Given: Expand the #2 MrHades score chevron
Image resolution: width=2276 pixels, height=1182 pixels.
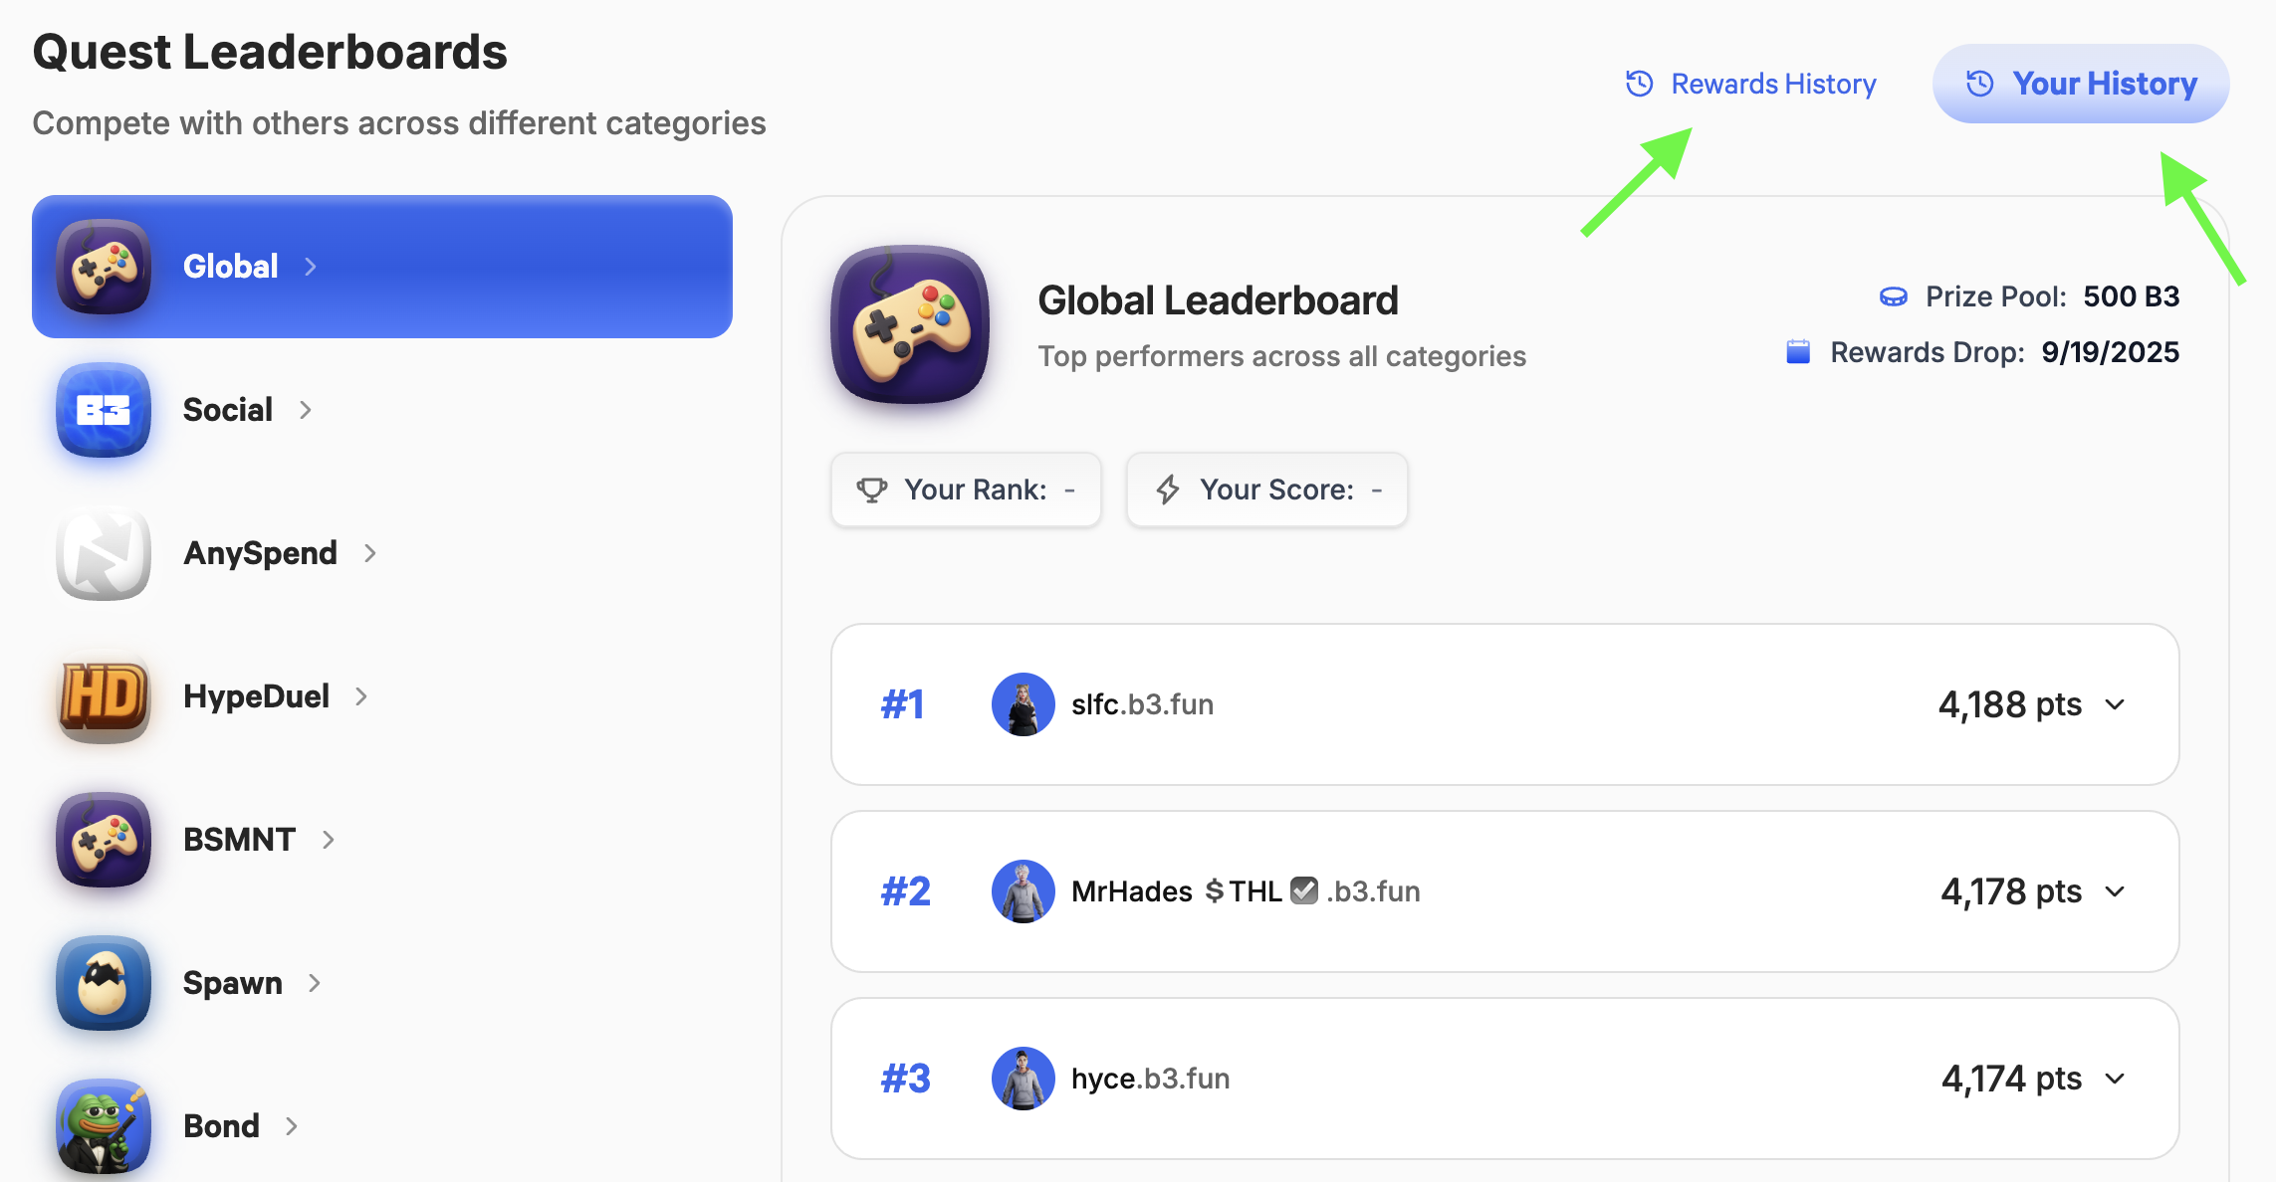Looking at the screenshot, I should (2115, 891).
